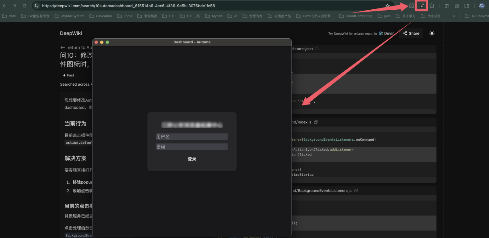
Task: Click the chrome.json file name
Action: click(302, 49)
